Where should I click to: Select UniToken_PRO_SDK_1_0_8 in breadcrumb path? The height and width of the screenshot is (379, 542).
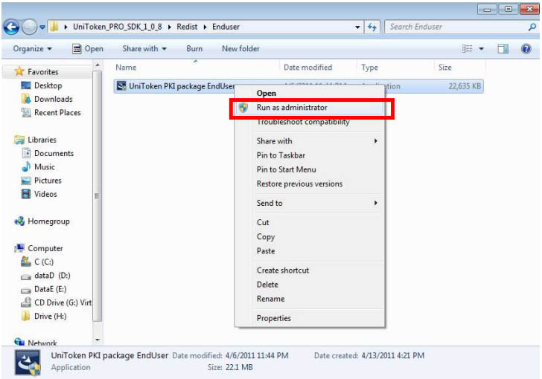pyautogui.click(x=117, y=27)
